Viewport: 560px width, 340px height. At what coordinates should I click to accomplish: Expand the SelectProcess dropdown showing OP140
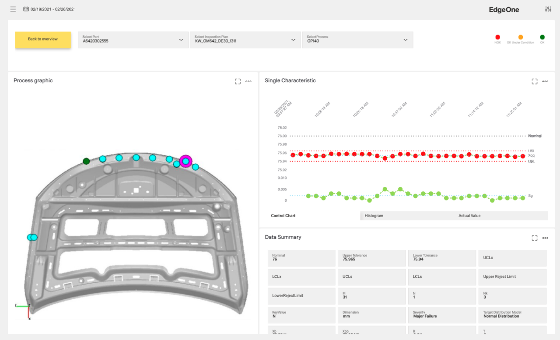coord(357,39)
